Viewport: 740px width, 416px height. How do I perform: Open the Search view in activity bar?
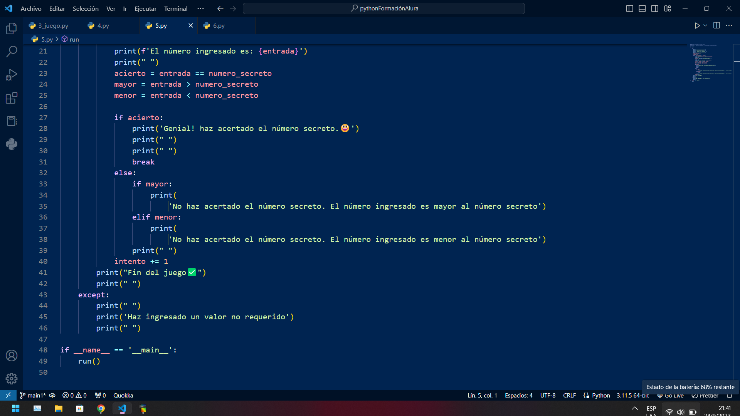(x=12, y=51)
